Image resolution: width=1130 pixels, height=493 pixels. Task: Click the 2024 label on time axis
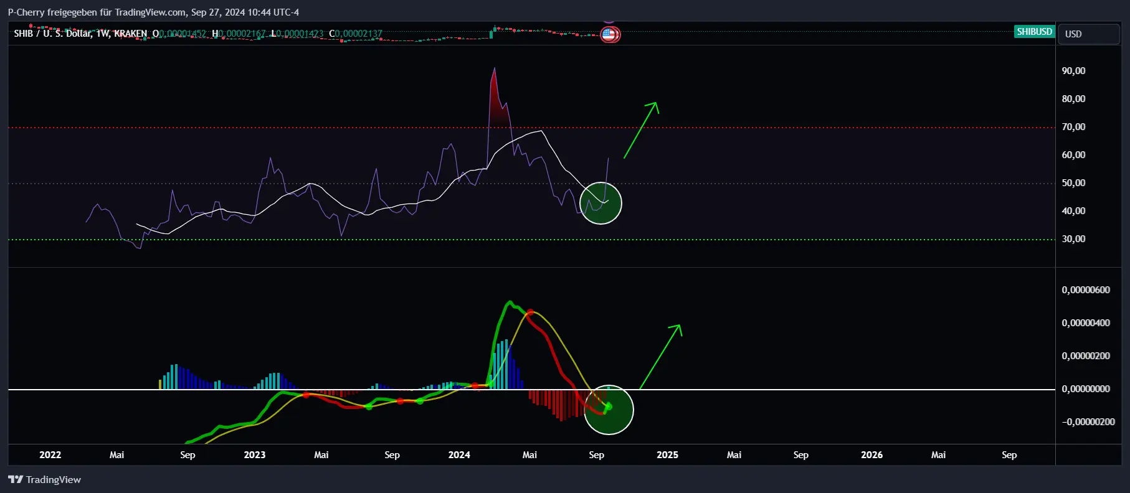click(459, 455)
